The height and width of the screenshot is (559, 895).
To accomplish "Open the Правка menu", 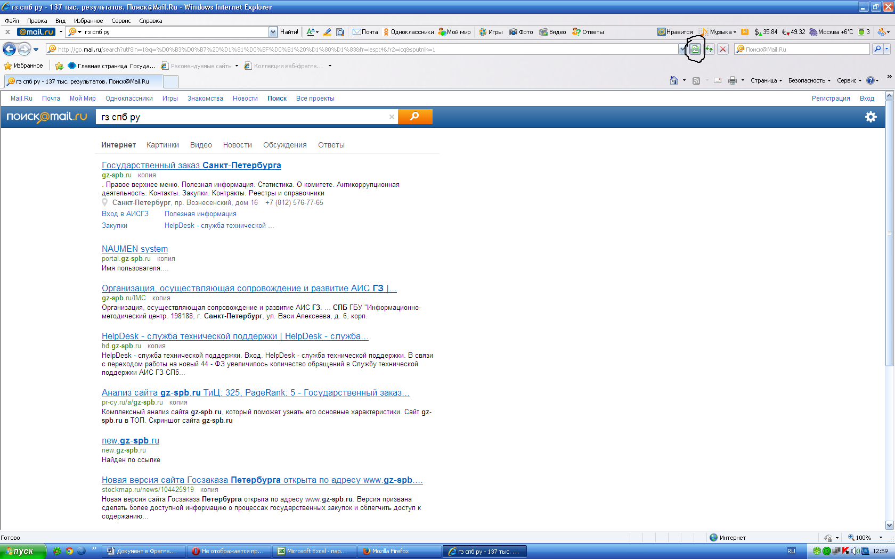I will 37,21.
